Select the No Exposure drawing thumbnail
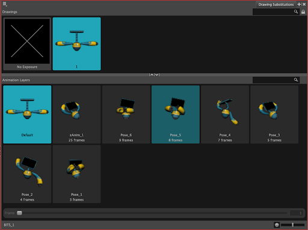 click(x=27, y=44)
